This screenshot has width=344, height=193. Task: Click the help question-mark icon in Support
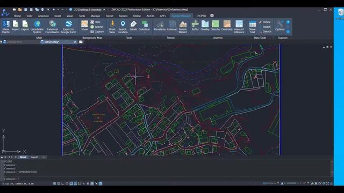coord(288,22)
